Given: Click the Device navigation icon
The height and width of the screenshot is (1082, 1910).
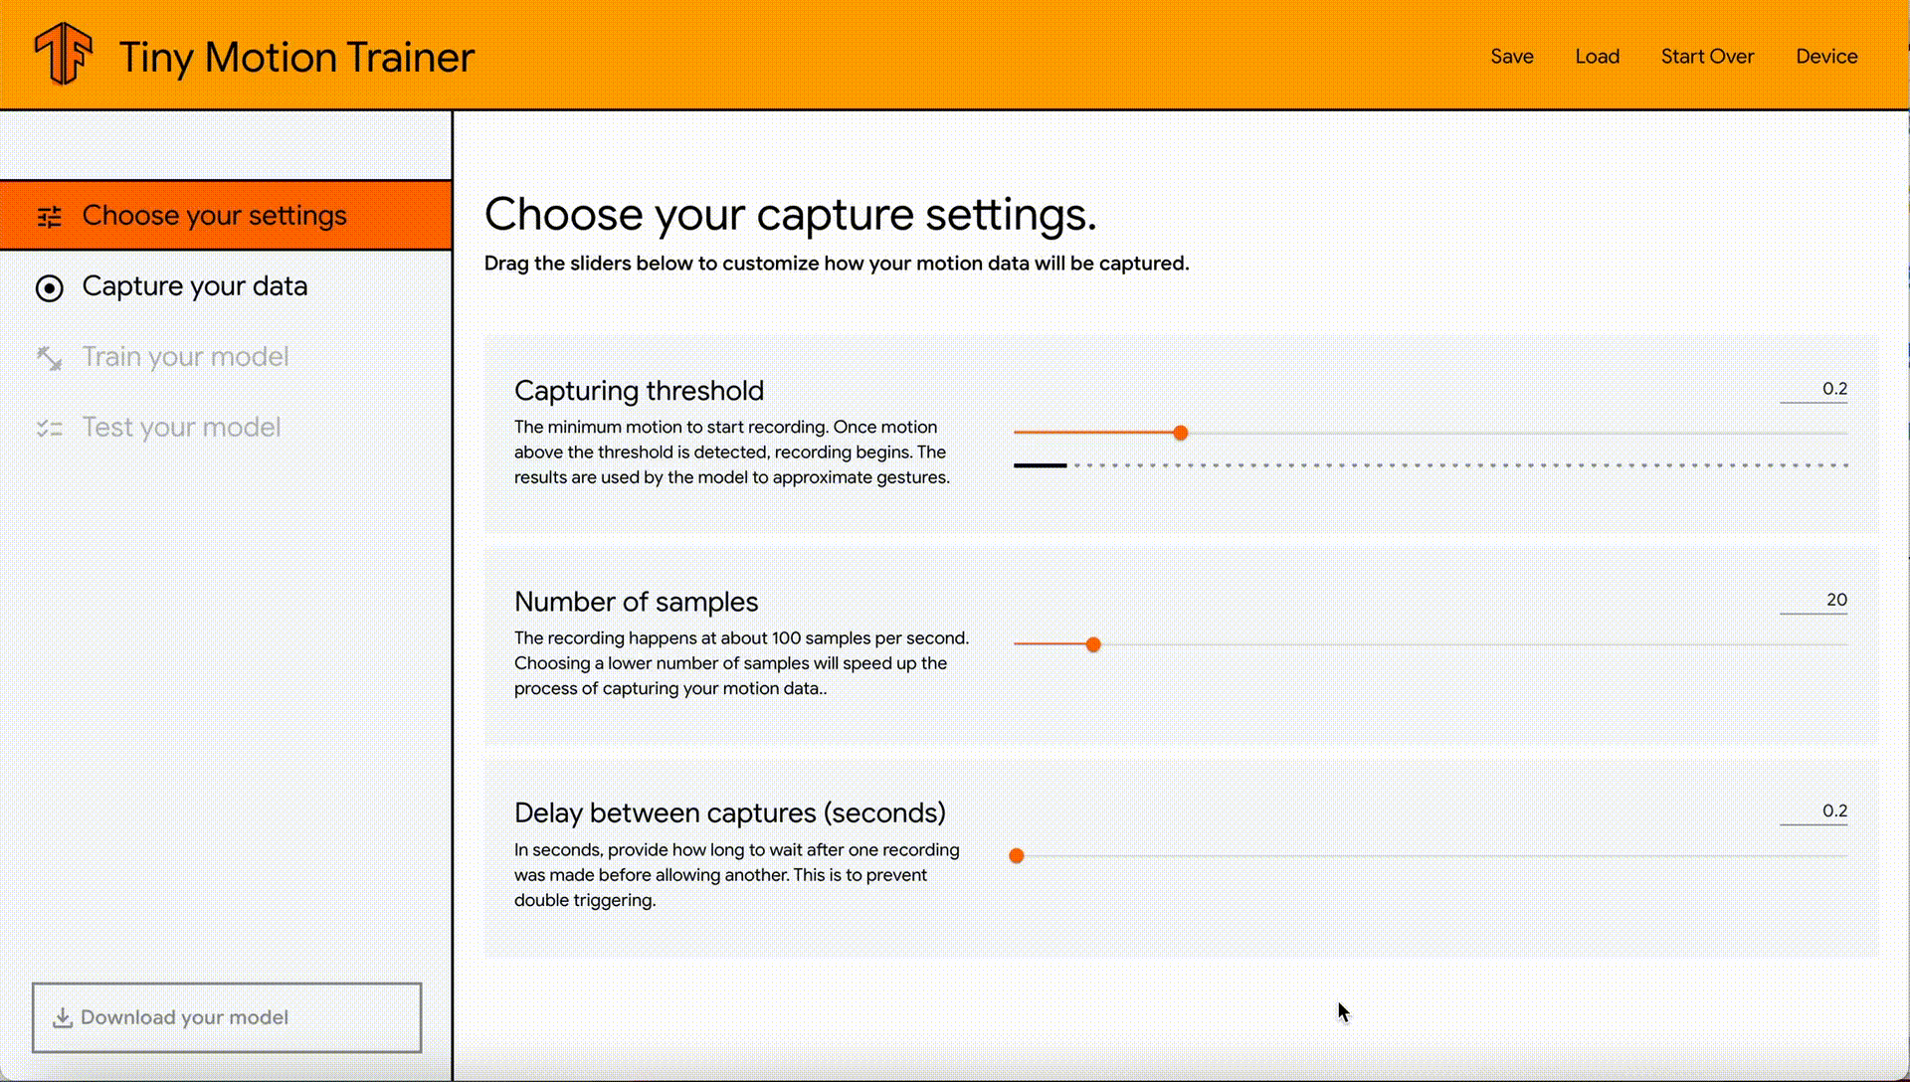Looking at the screenshot, I should tap(1827, 55).
